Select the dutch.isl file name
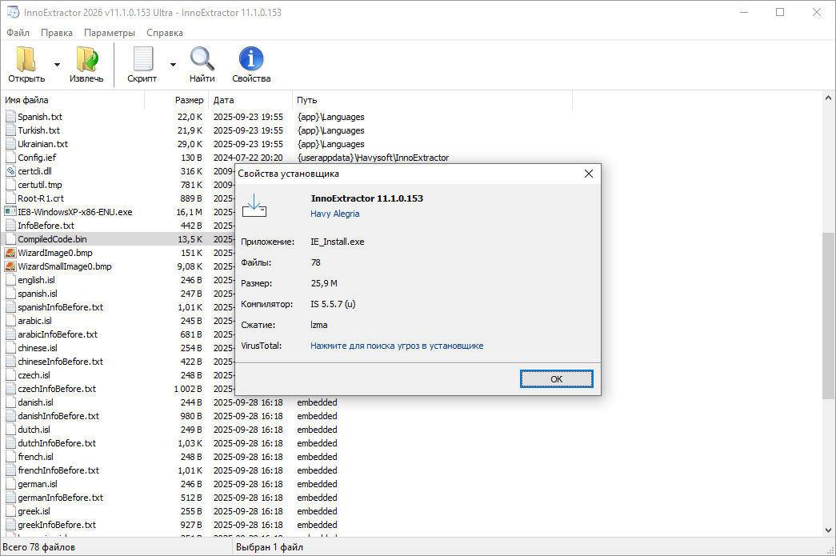The width and height of the screenshot is (836, 556). (x=34, y=430)
